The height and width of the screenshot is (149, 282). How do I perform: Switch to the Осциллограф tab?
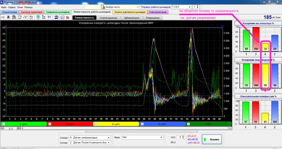click(x=10, y=12)
